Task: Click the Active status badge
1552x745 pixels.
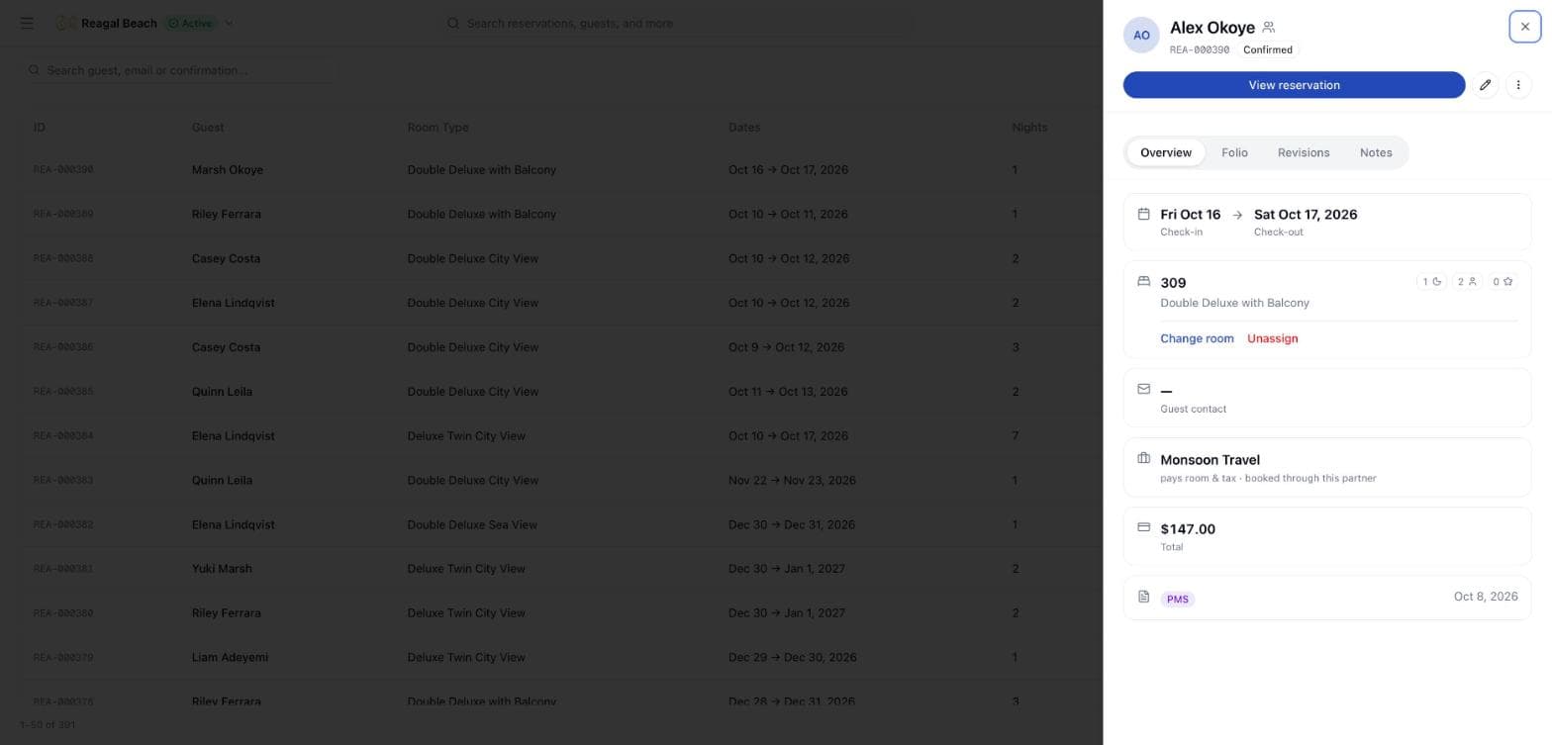Action: click(x=190, y=23)
